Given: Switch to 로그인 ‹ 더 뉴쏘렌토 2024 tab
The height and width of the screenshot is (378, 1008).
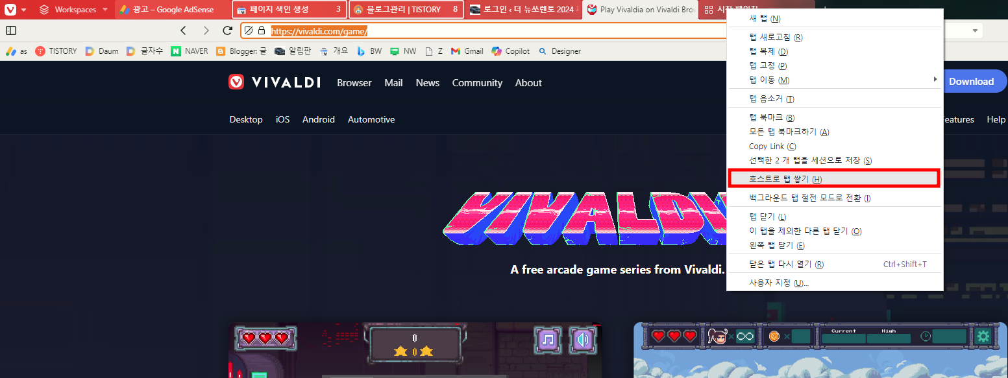Looking at the screenshot, I should click(x=523, y=10).
